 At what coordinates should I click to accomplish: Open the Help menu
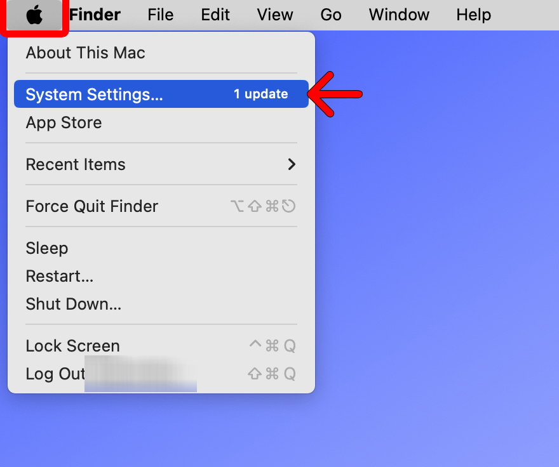[x=473, y=15]
